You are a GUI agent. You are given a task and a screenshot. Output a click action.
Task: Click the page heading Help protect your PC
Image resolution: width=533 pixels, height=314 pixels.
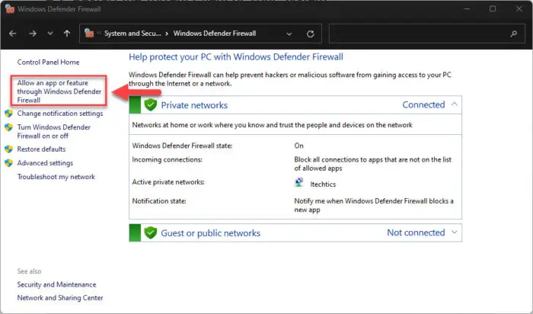(236, 57)
